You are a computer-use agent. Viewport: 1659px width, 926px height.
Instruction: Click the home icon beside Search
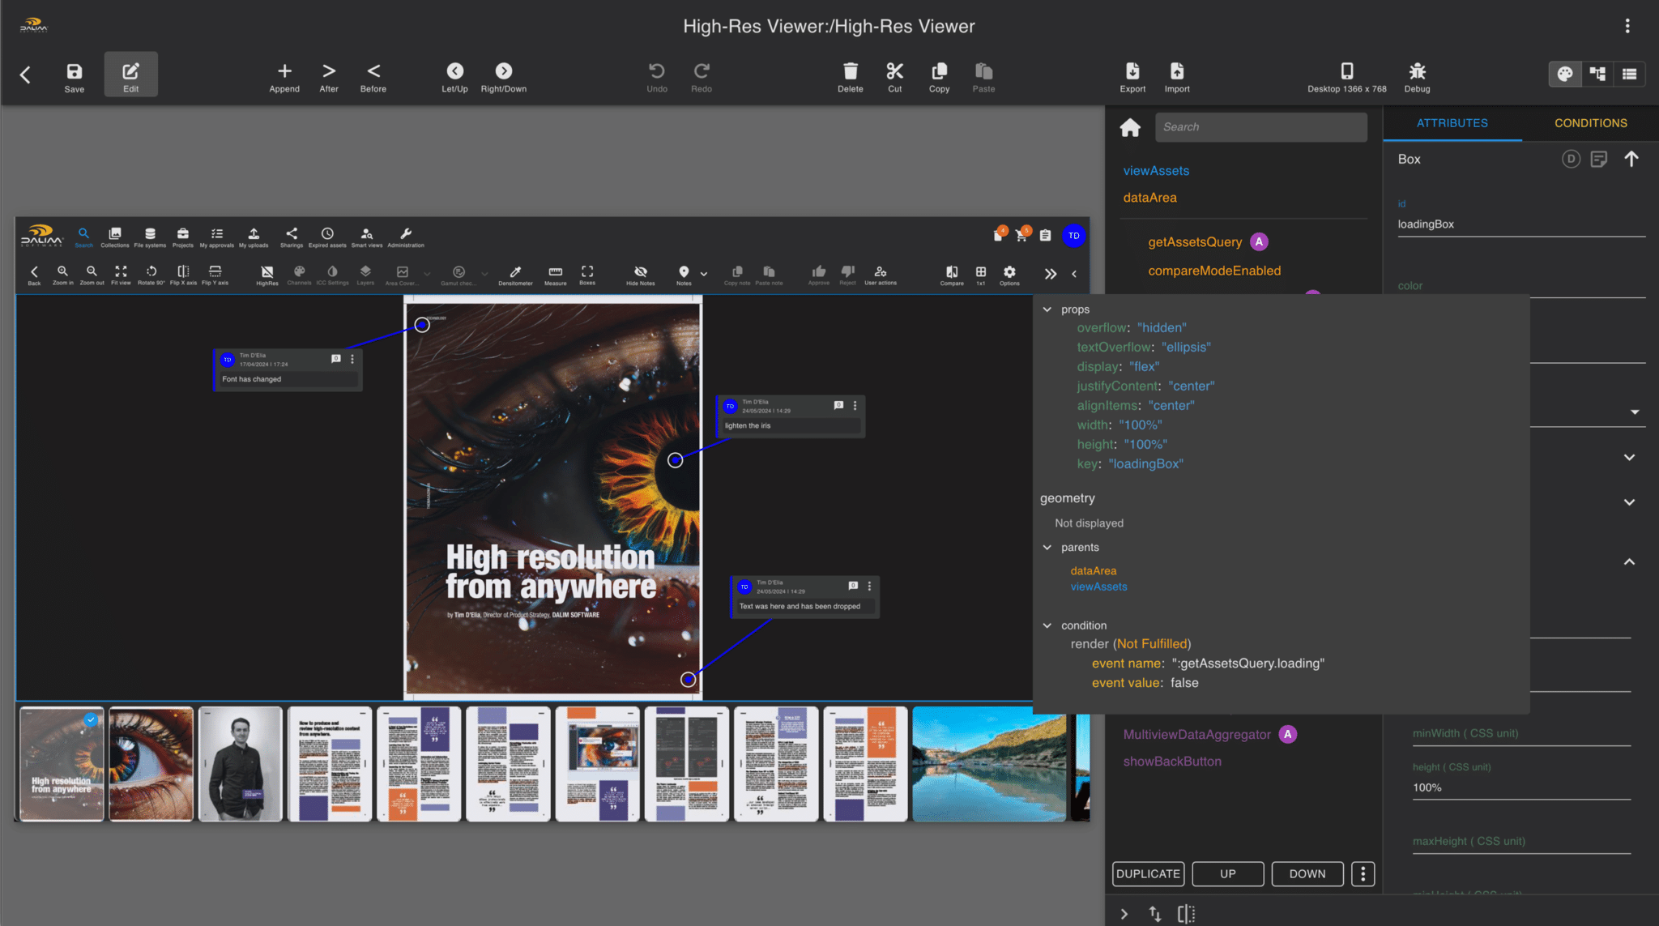(1130, 128)
